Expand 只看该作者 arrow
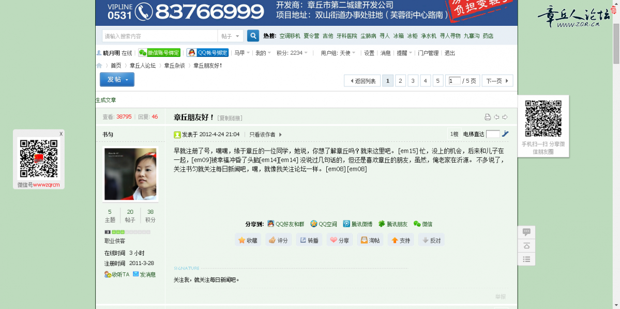620x309 pixels. (280, 135)
